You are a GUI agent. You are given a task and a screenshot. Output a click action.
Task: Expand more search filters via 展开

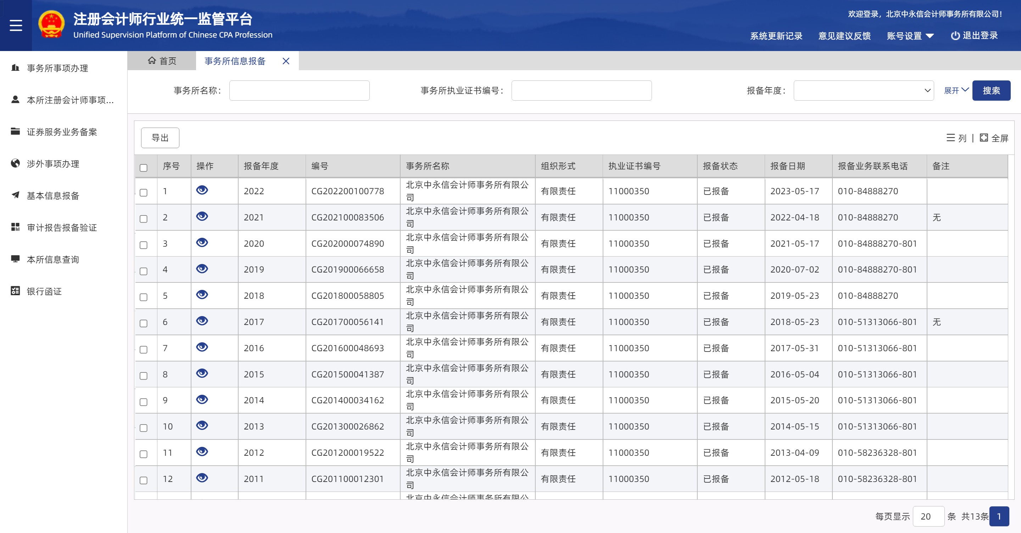[x=956, y=90]
